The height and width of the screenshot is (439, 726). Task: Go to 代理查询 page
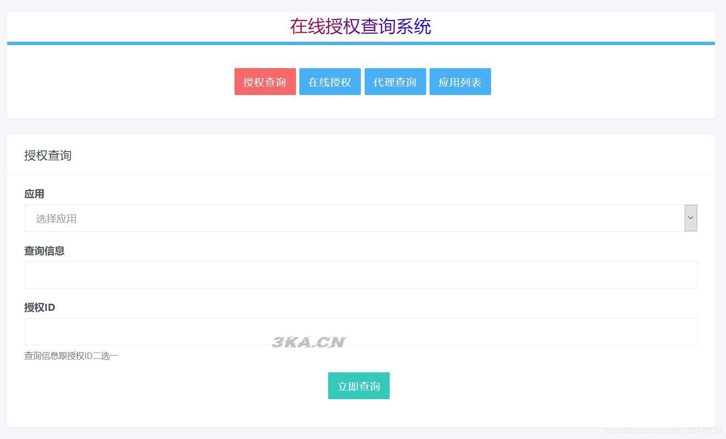coord(395,82)
